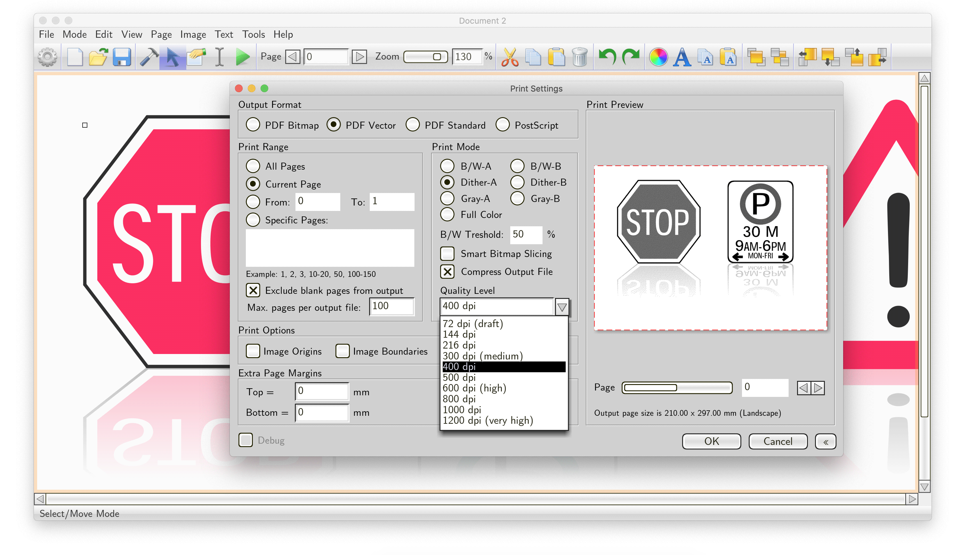This screenshot has width=968, height=555.
Task: Save document with floppy disk icon
Action: tap(122, 57)
